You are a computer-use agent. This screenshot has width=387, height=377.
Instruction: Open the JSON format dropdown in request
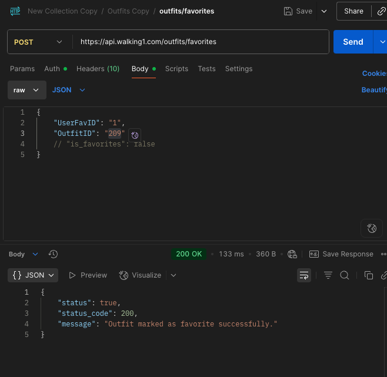coord(69,90)
